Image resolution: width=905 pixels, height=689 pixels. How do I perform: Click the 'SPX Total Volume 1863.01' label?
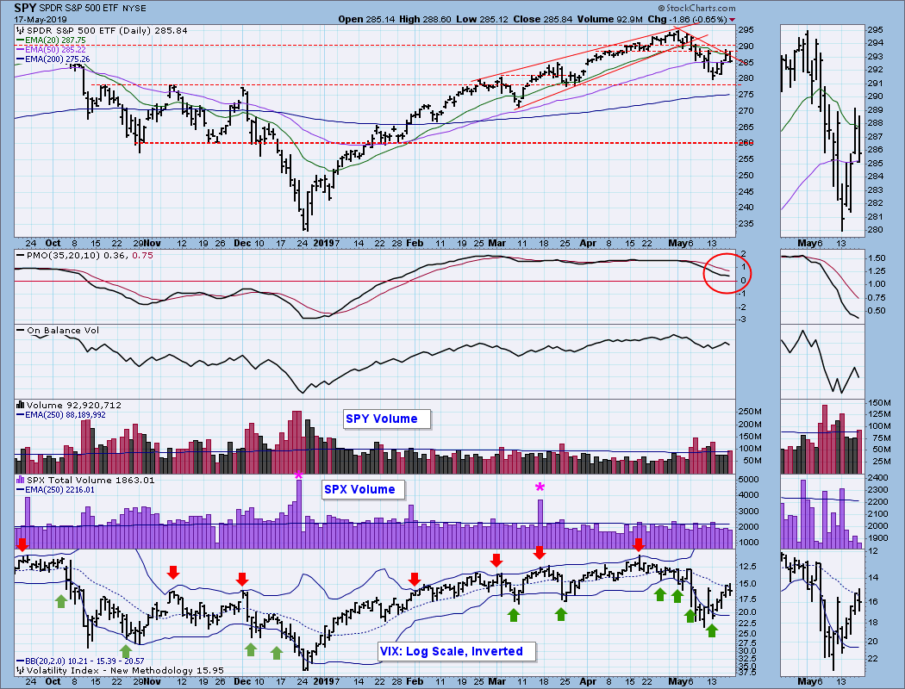90,480
